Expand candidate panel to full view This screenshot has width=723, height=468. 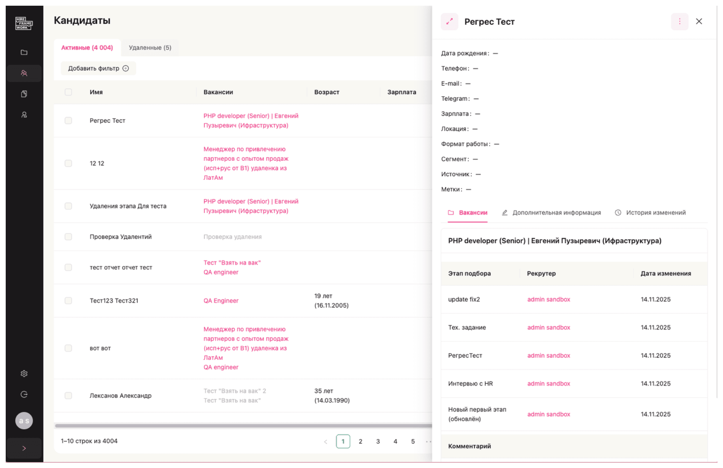coord(450,22)
